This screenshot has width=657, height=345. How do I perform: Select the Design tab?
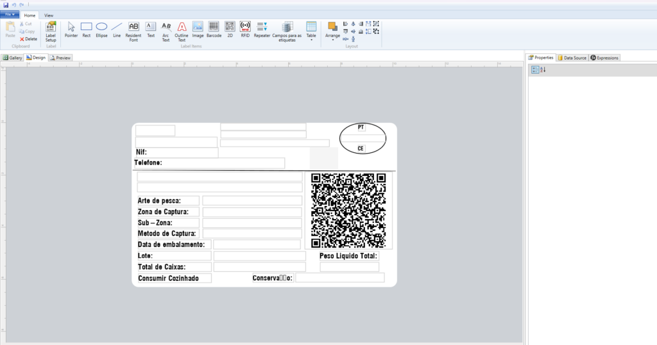point(36,58)
